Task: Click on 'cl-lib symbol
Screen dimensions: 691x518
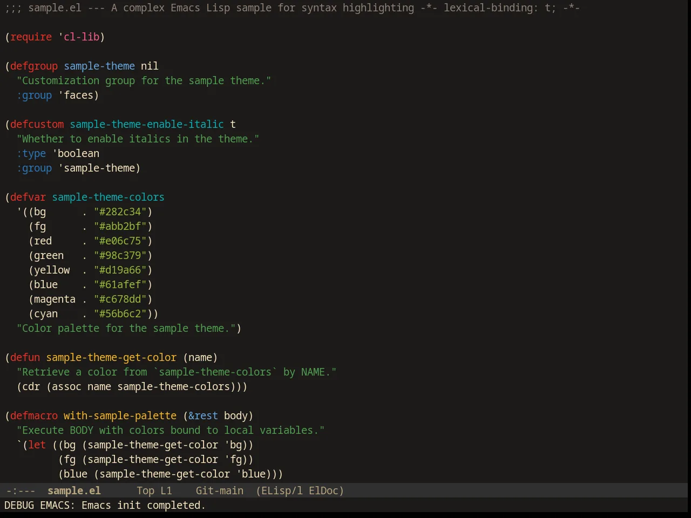Action: coord(79,37)
